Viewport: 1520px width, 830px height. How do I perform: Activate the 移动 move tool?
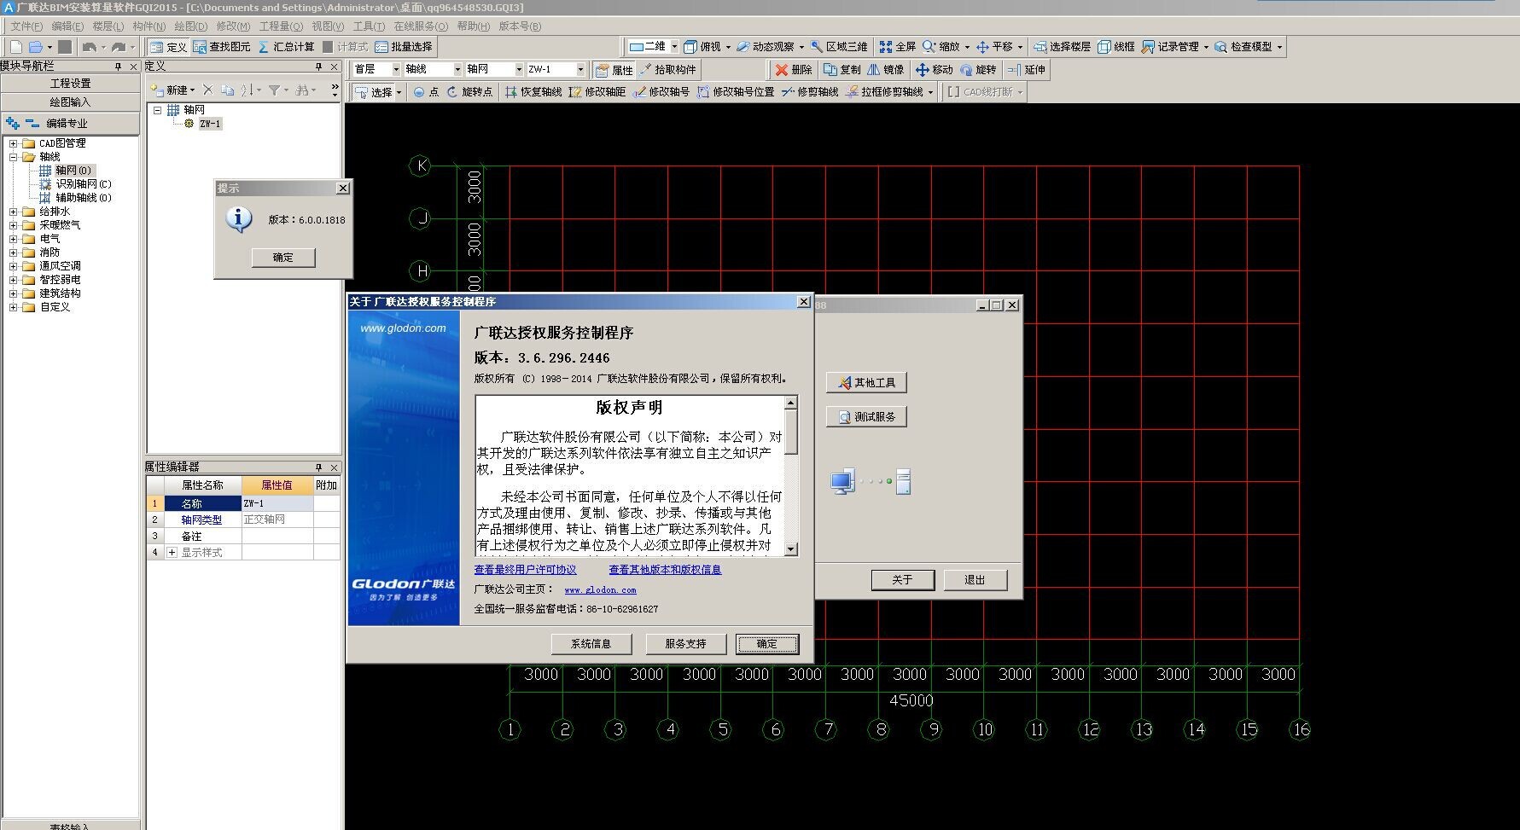(934, 70)
